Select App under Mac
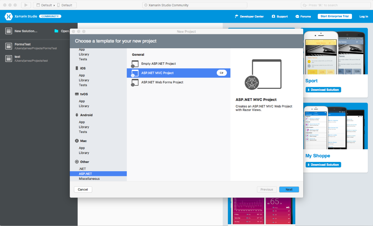This screenshot has width=373, height=226. tap(82, 148)
